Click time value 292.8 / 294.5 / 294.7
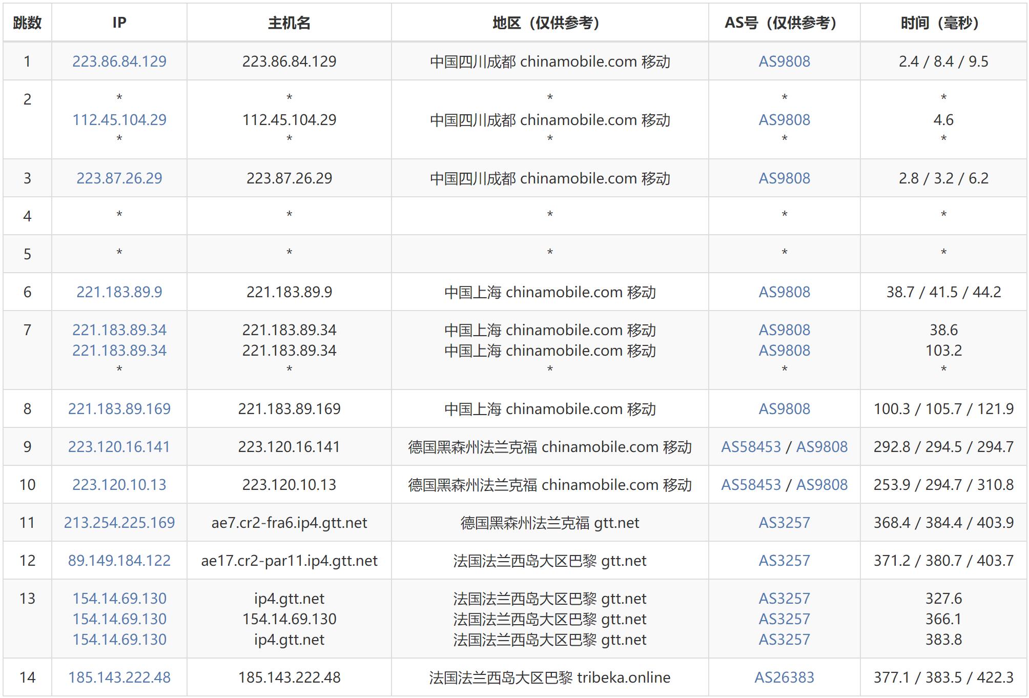Screen dimensions: 1029x698 [x=943, y=447]
